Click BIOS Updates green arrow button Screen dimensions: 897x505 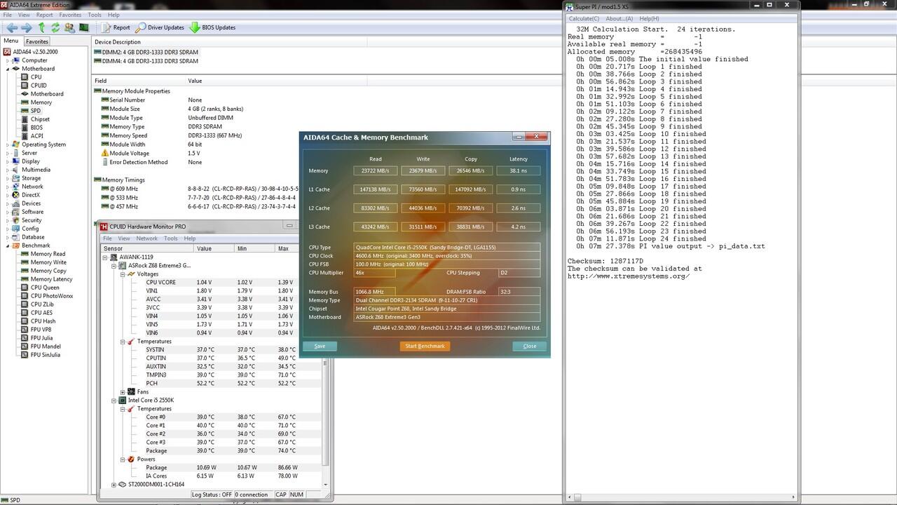[x=213, y=27]
